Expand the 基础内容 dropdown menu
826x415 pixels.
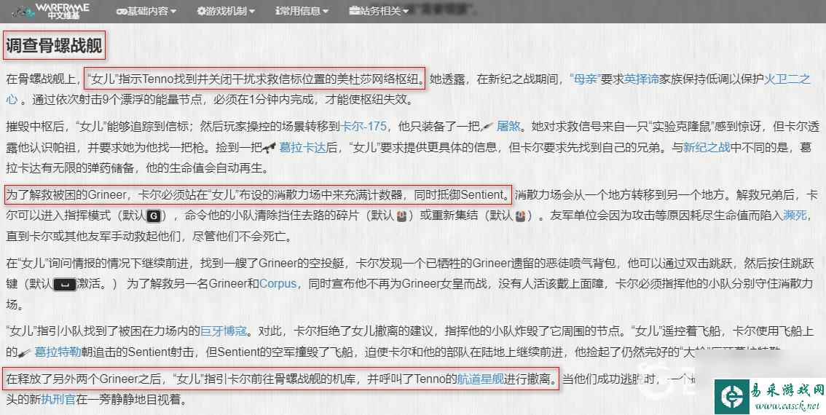pyautogui.click(x=146, y=10)
